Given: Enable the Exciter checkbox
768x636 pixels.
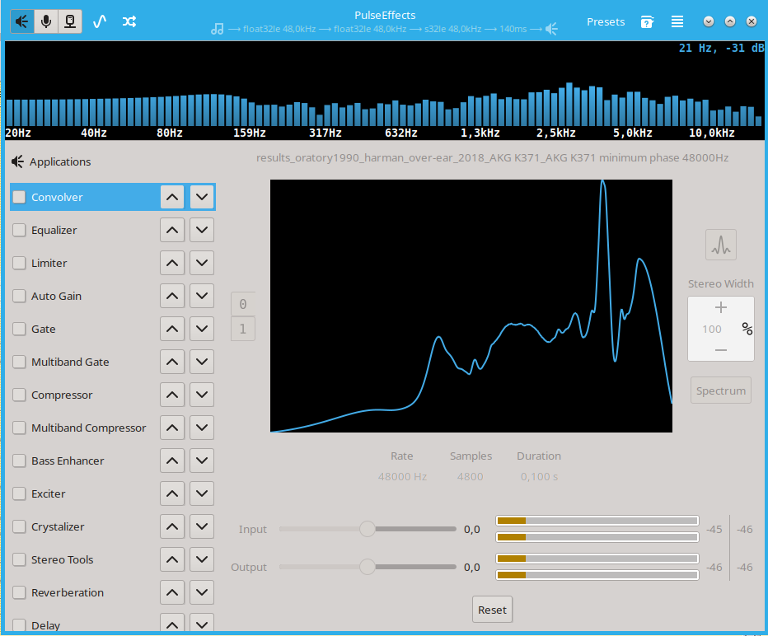Looking at the screenshot, I should pos(19,493).
